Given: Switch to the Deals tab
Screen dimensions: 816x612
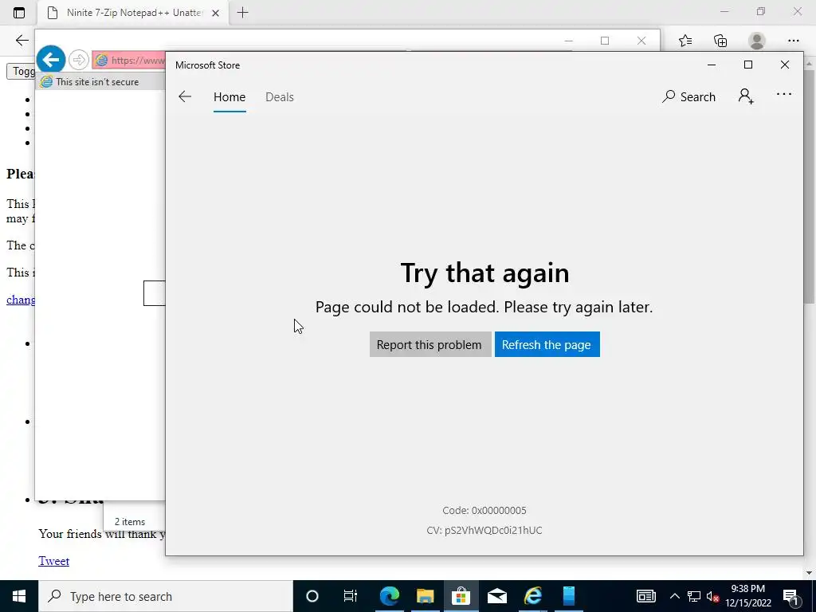Looking at the screenshot, I should click(x=280, y=96).
